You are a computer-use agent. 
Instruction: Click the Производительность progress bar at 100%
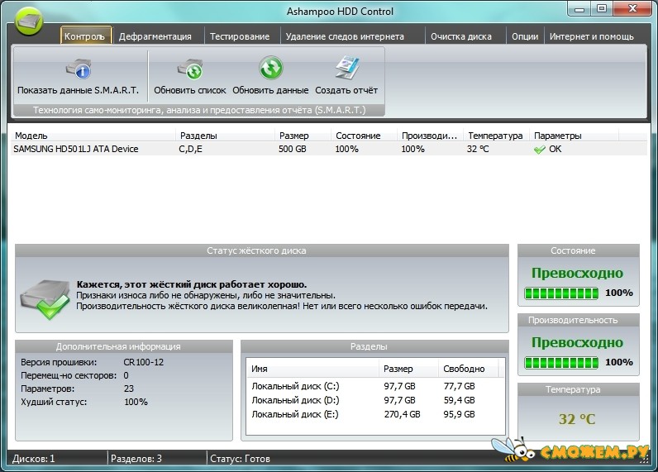[561, 363]
